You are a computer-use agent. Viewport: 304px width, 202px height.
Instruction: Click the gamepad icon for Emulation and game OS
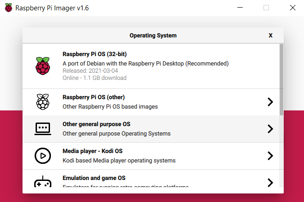pos(43,183)
